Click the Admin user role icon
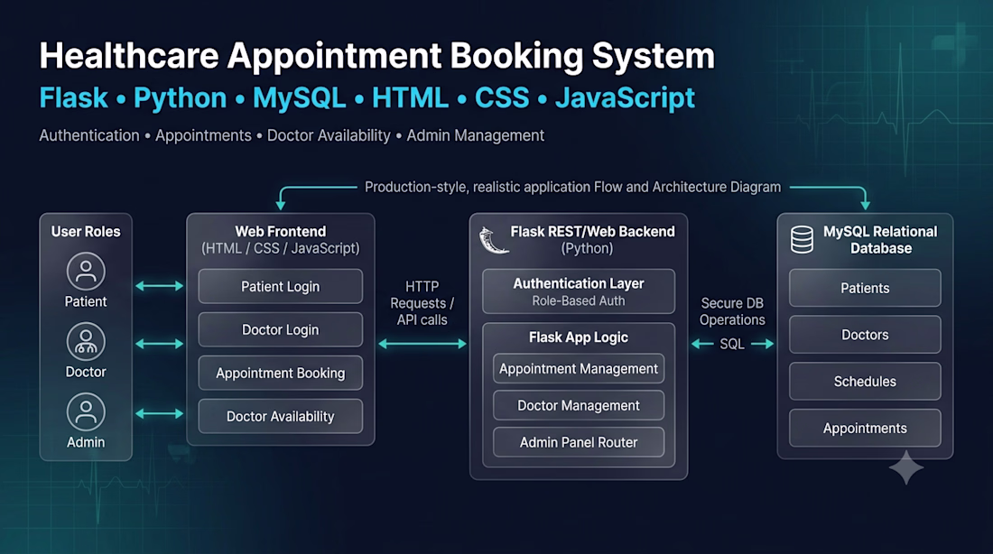The height and width of the screenshot is (554, 993). 86,412
